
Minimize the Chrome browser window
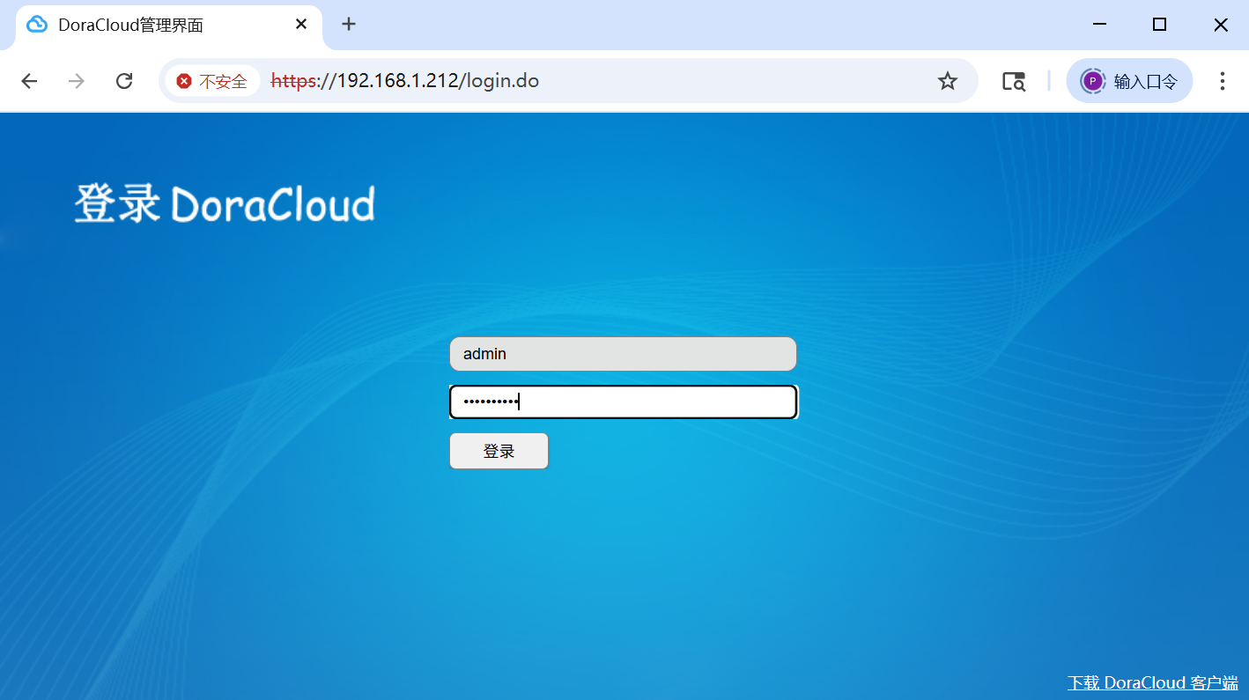click(1099, 25)
